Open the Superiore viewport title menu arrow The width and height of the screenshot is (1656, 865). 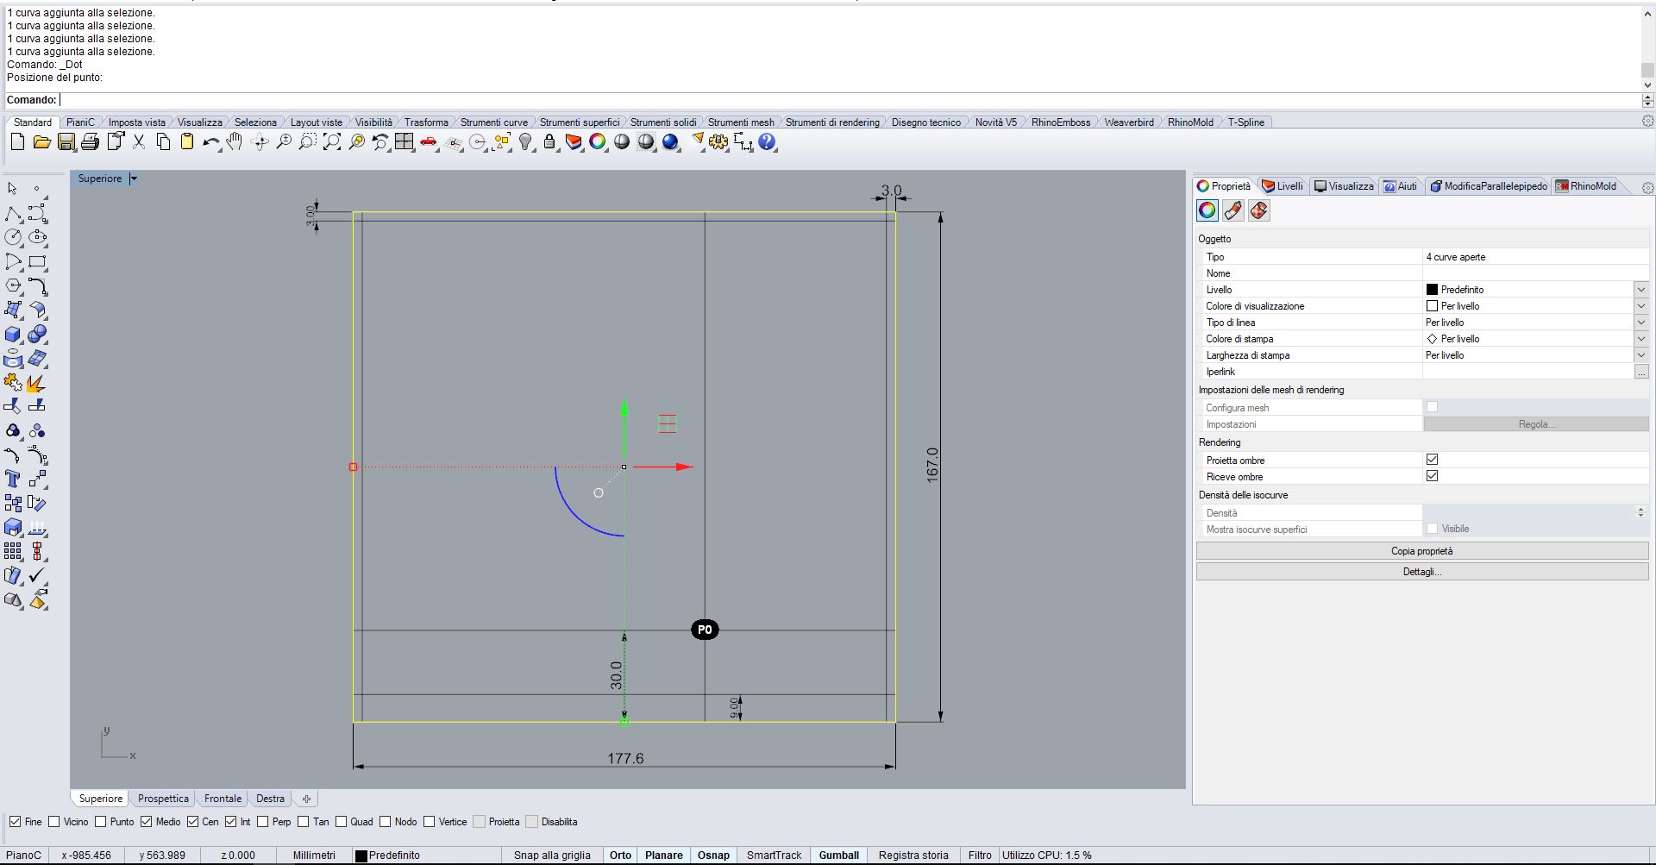(x=134, y=179)
